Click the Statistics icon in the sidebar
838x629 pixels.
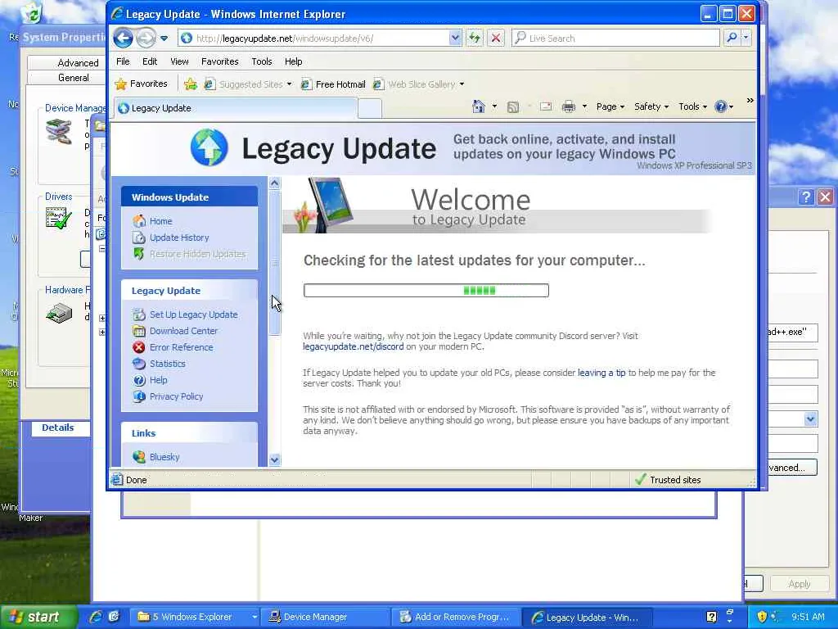tap(139, 364)
